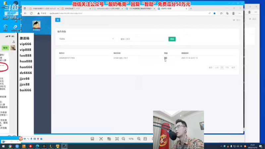Click the creation time 2022-11-18
The image size is (265, 149).
(x=189, y=58)
